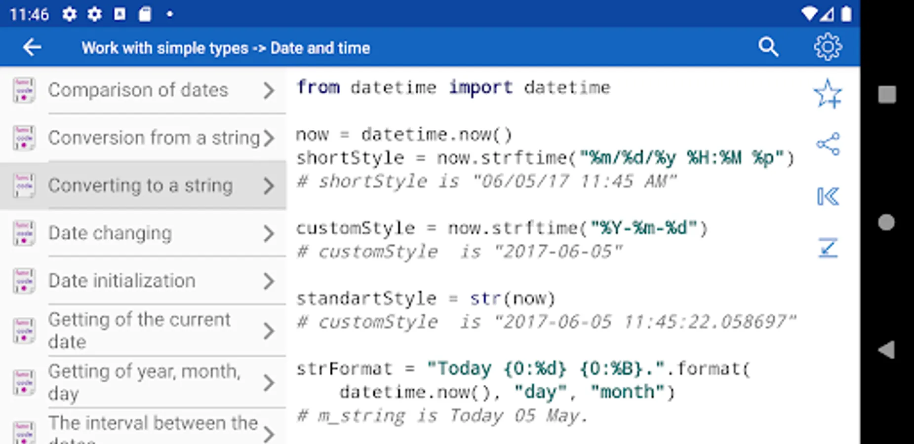Tap the shrink text size icon
The width and height of the screenshot is (914, 444).
click(828, 248)
